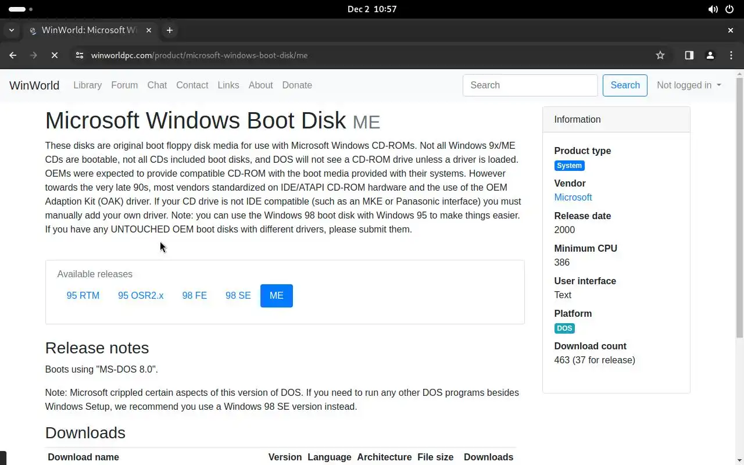Click the Downloads column header

coord(488,457)
